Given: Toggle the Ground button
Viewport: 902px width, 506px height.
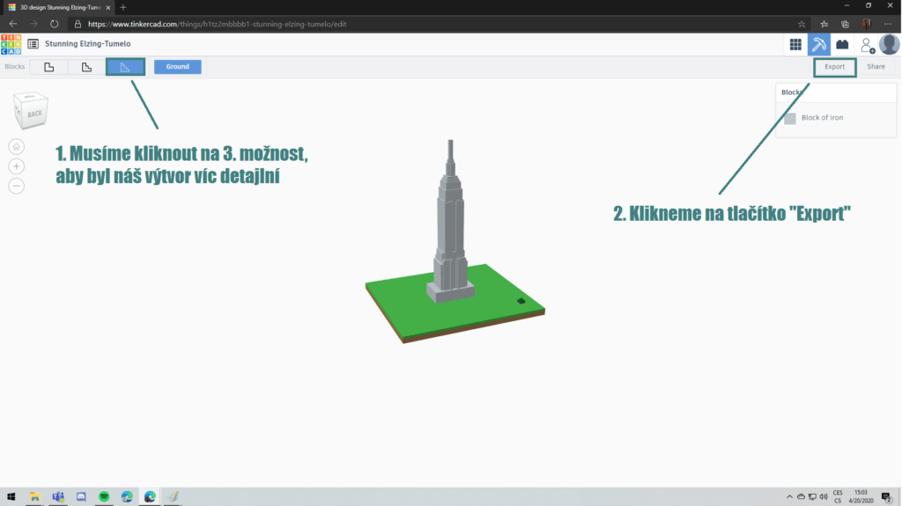Looking at the screenshot, I should coord(177,67).
